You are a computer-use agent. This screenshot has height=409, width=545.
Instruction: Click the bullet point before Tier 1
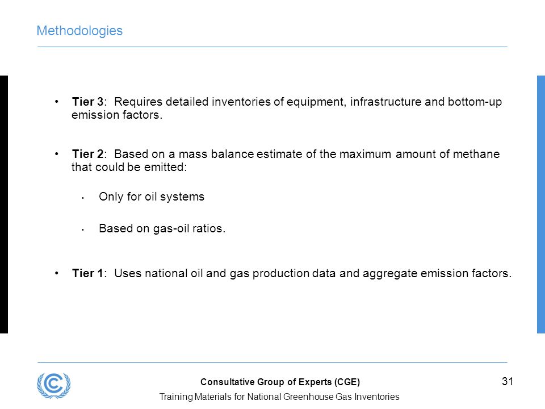point(56,273)
